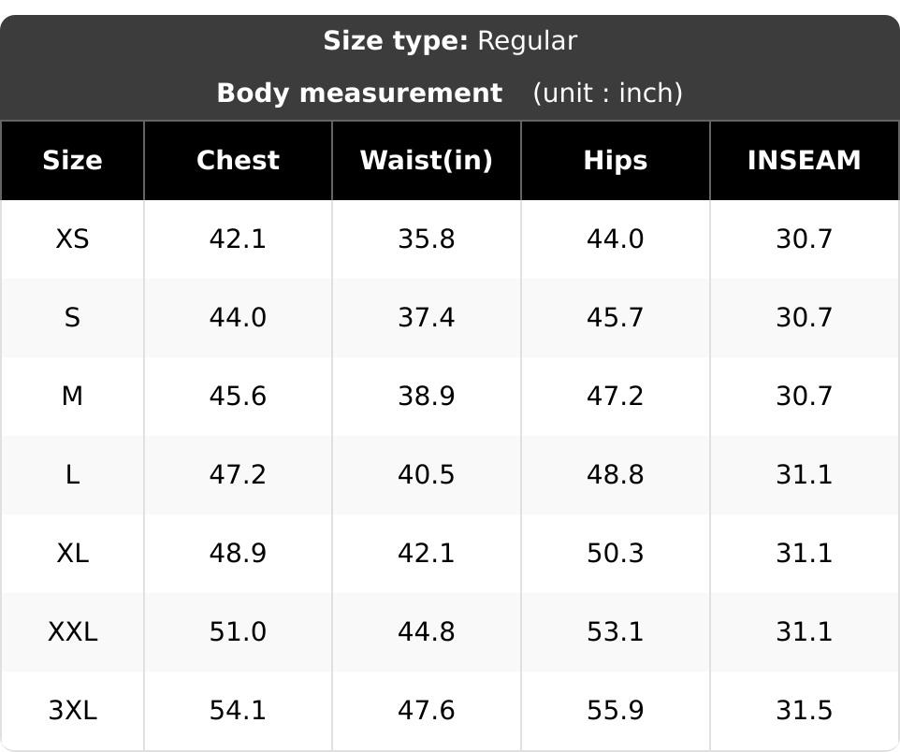Click the Hips column header
Screen dimensions: 900x752
[x=616, y=160]
